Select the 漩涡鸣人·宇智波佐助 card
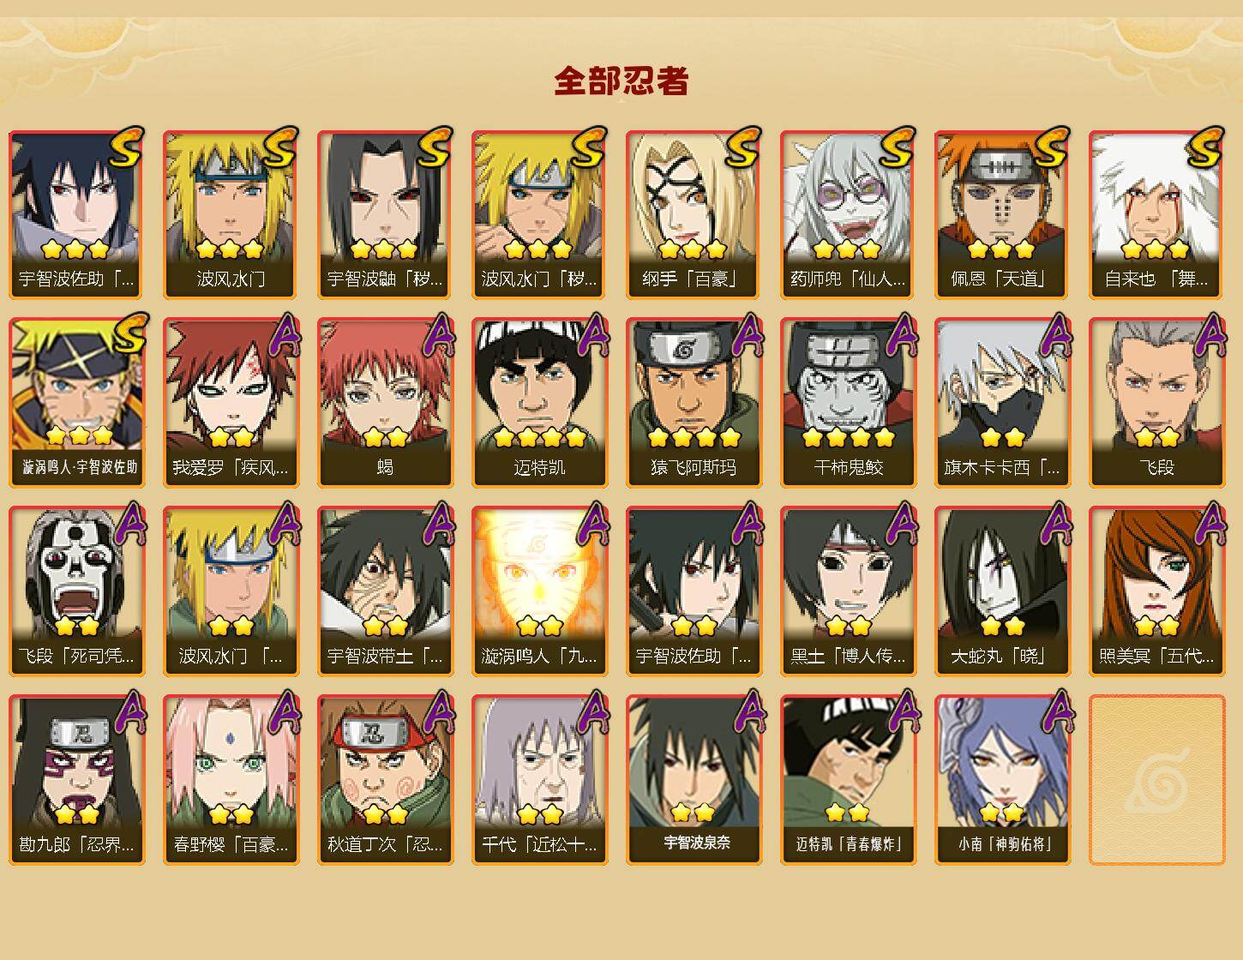1243x960 pixels. coord(76,403)
